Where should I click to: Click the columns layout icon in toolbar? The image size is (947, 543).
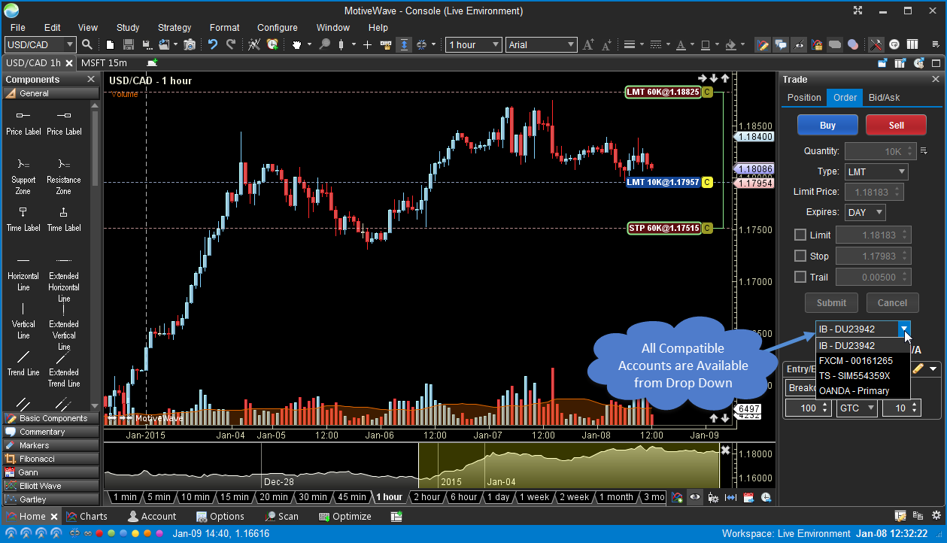click(912, 45)
